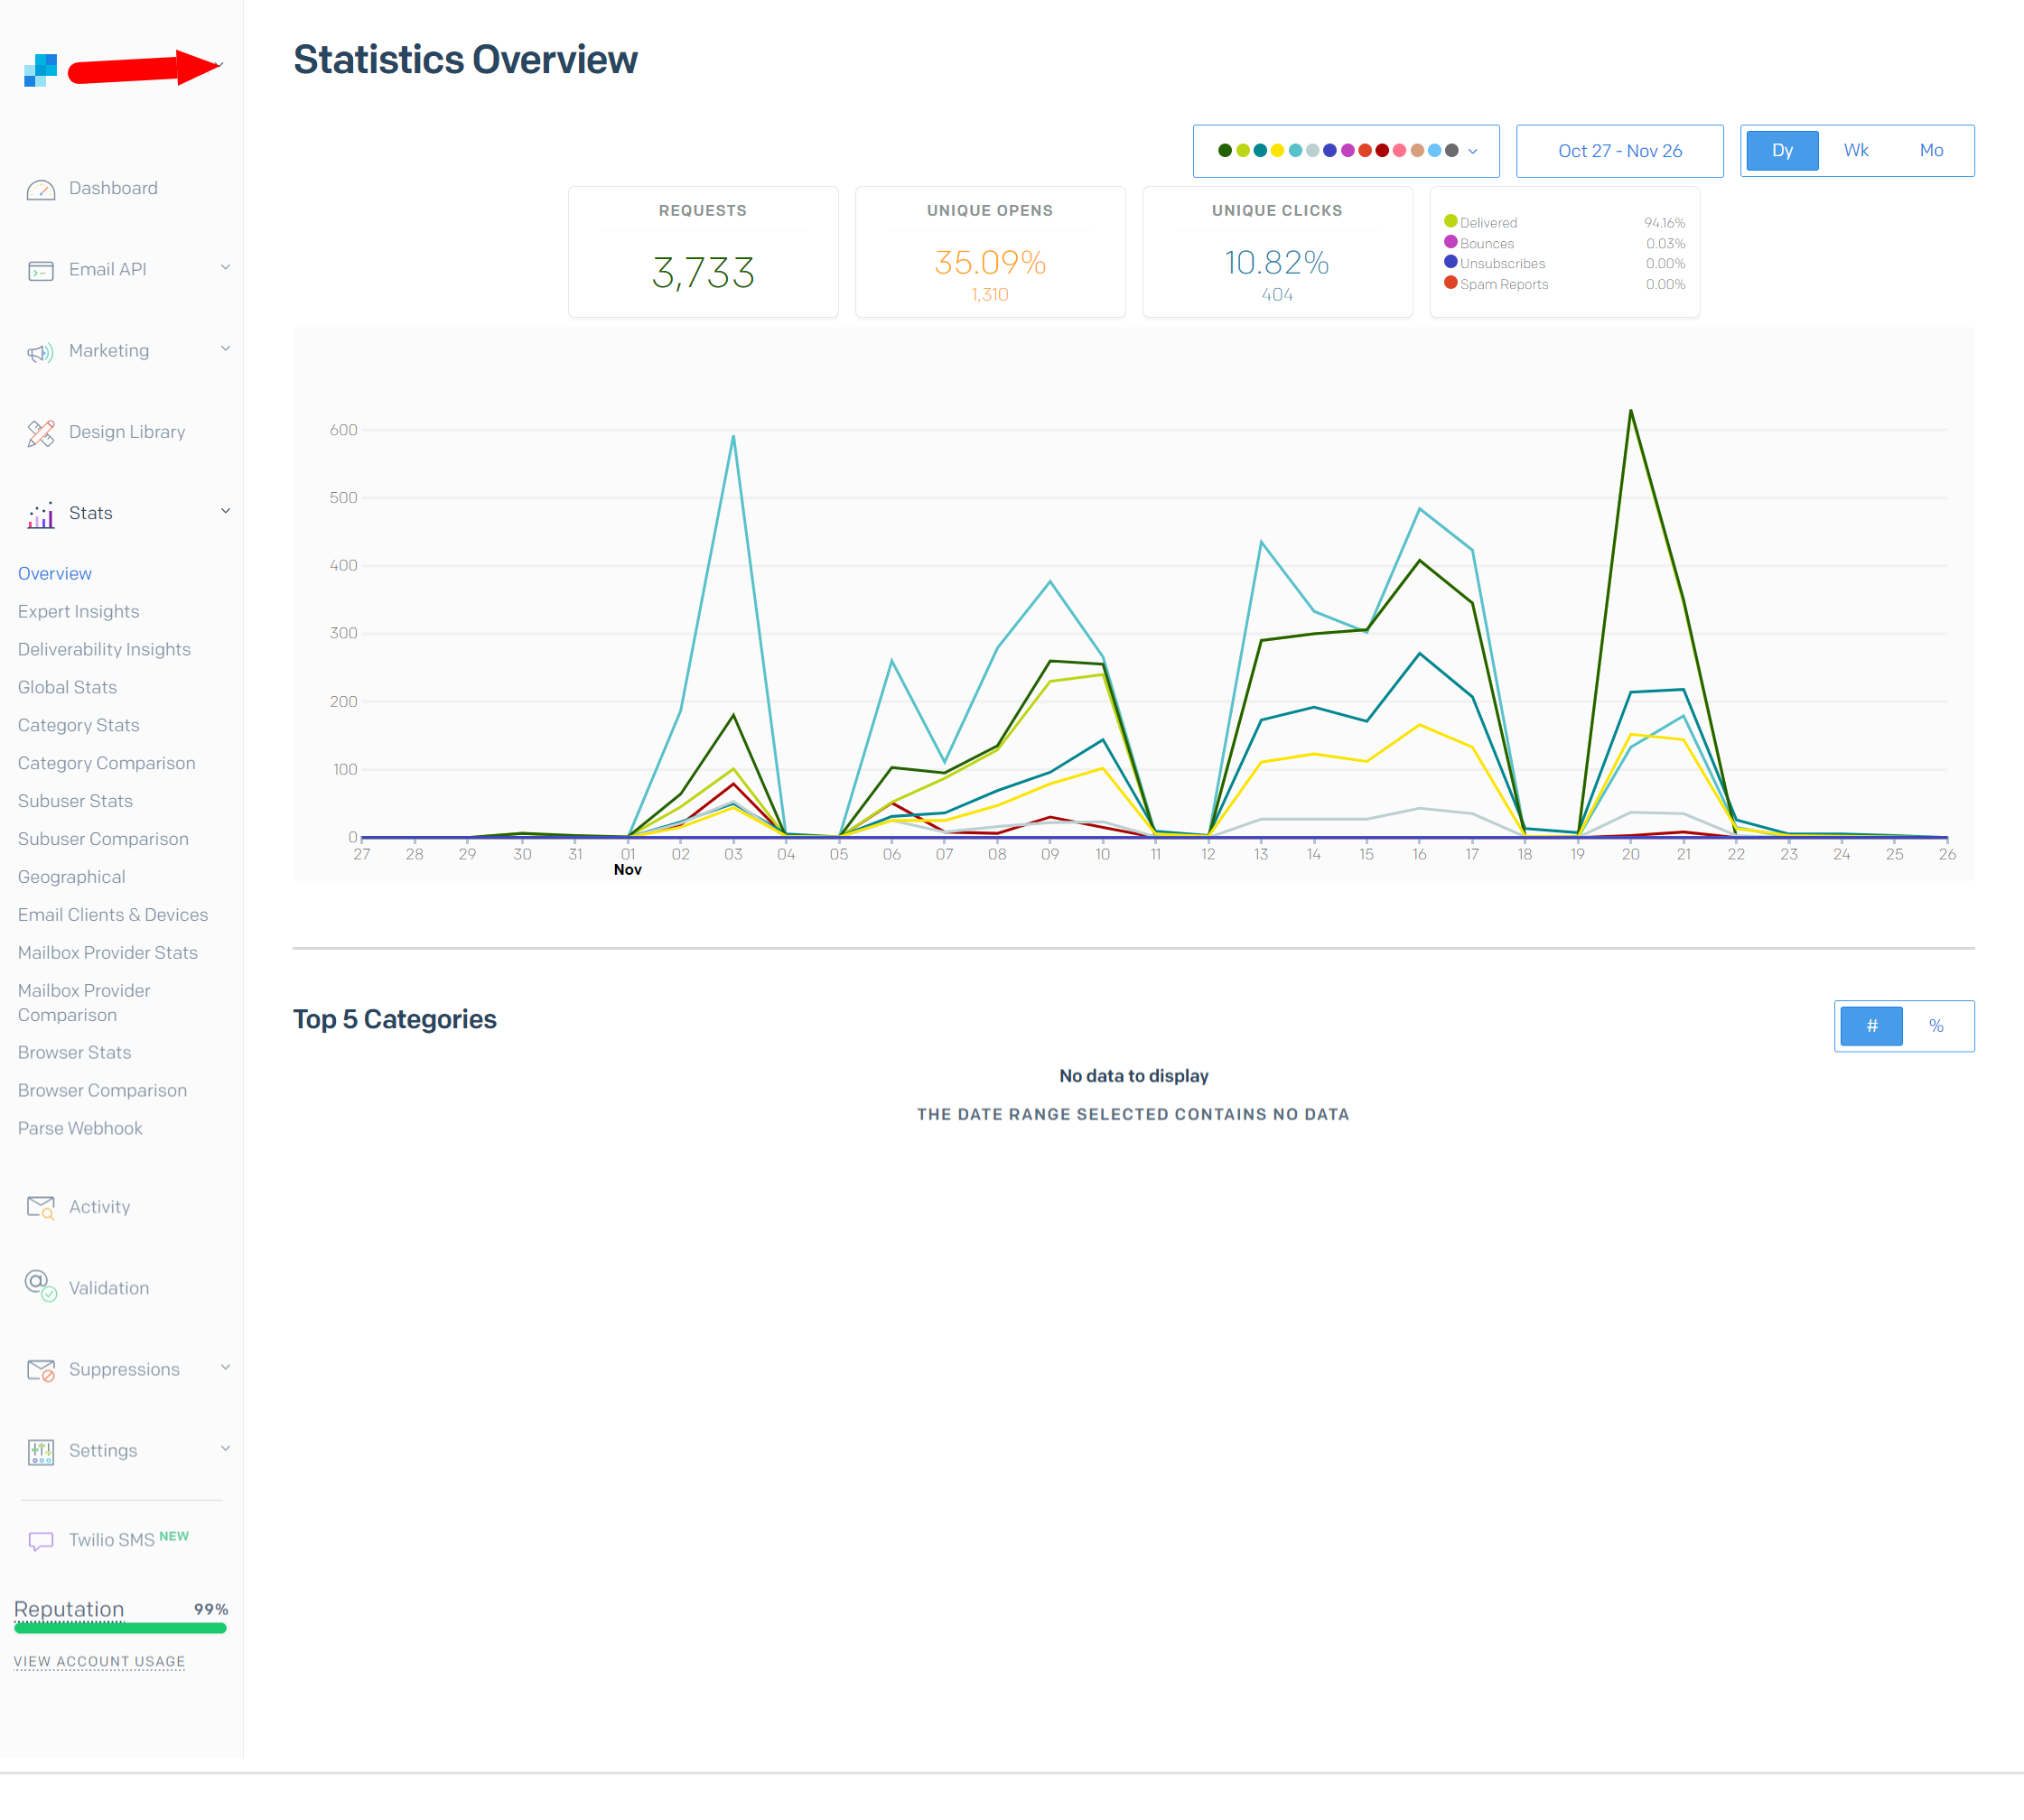Click the Delivered legend color dot

1450,221
